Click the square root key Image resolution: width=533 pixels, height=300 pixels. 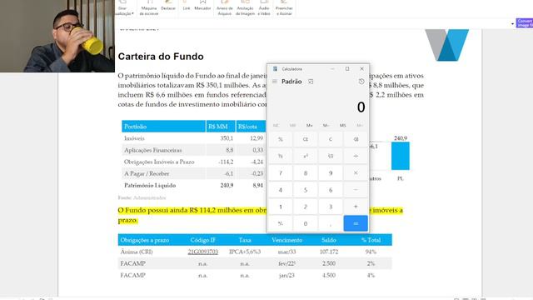(x=331, y=156)
